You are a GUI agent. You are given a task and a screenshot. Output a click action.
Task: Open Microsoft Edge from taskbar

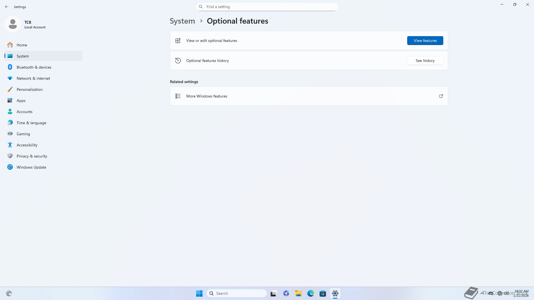[310, 293]
